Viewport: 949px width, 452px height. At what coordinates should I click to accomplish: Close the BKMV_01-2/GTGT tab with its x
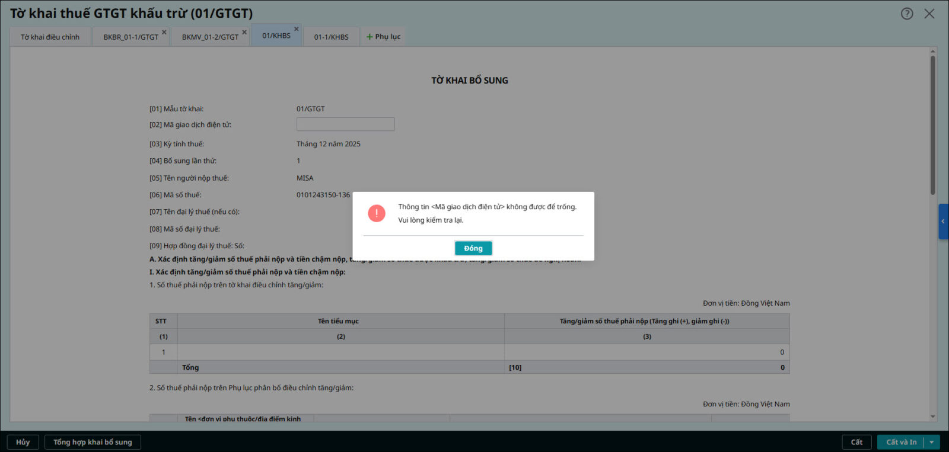(x=244, y=32)
